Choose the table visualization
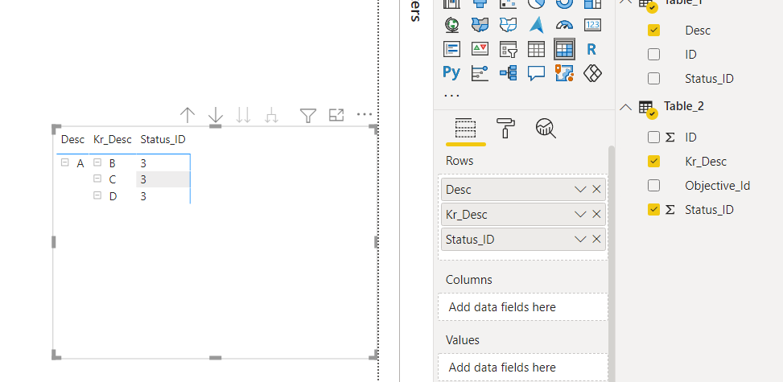The image size is (783, 382). pos(536,49)
